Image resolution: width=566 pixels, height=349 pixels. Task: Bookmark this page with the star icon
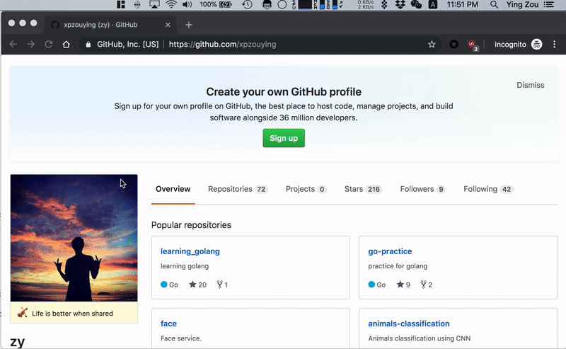[x=432, y=44]
